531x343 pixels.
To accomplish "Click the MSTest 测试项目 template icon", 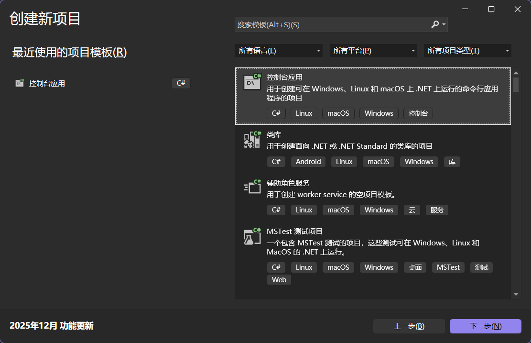I will 252,235.
